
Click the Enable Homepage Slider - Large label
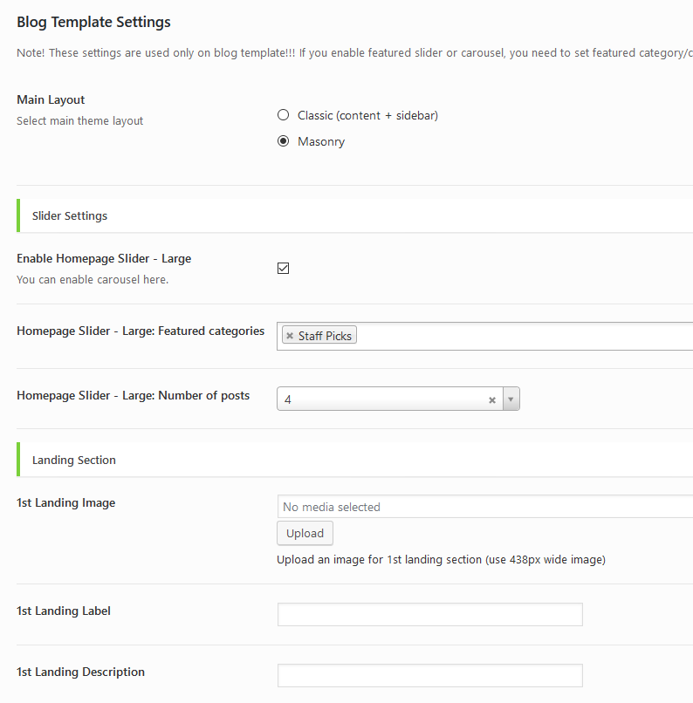coord(104,258)
